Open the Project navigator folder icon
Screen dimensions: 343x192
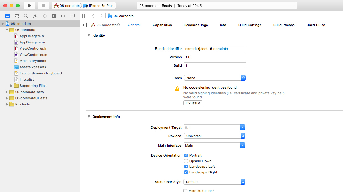point(7,16)
